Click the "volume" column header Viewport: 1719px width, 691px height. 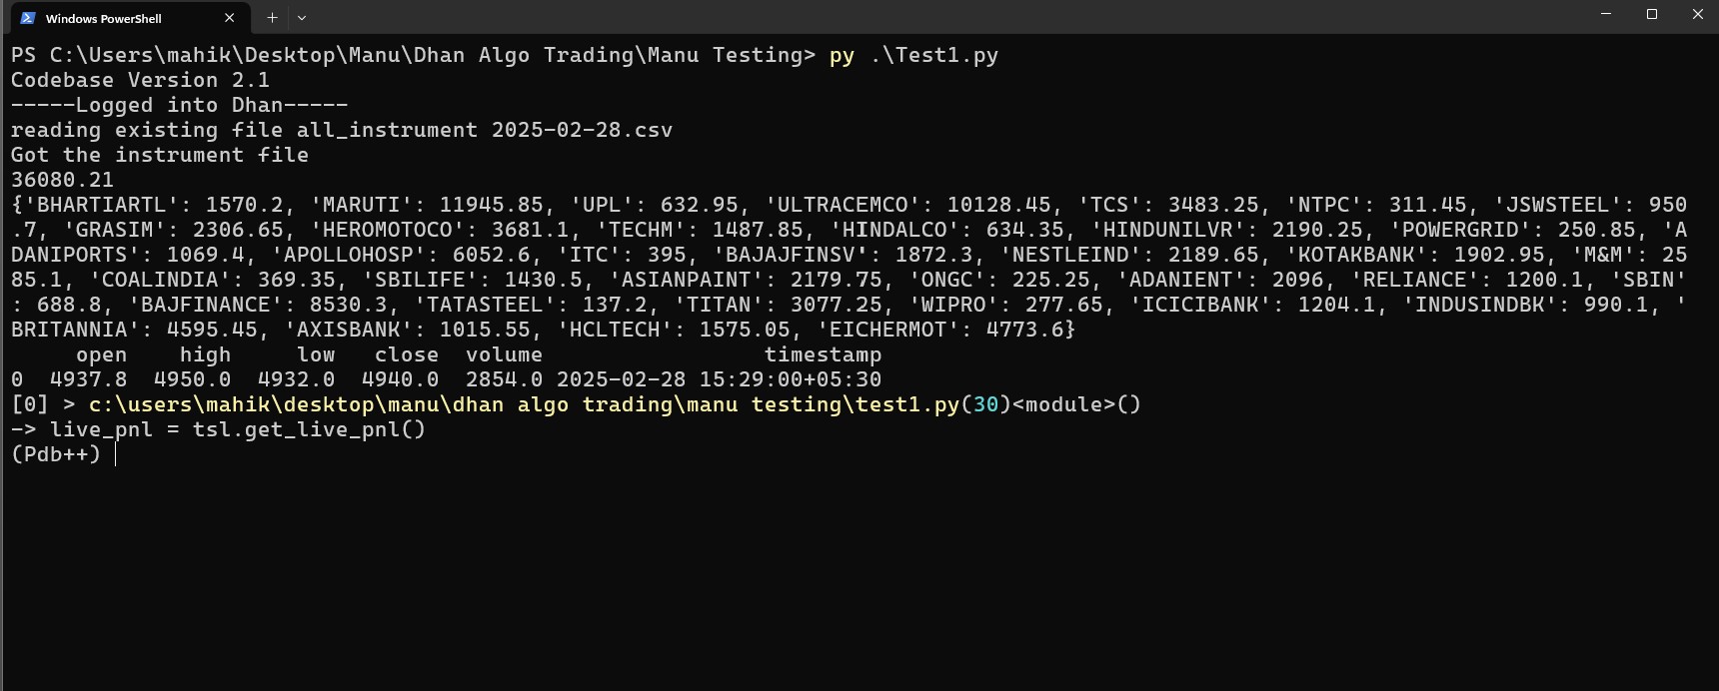pos(504,354)
